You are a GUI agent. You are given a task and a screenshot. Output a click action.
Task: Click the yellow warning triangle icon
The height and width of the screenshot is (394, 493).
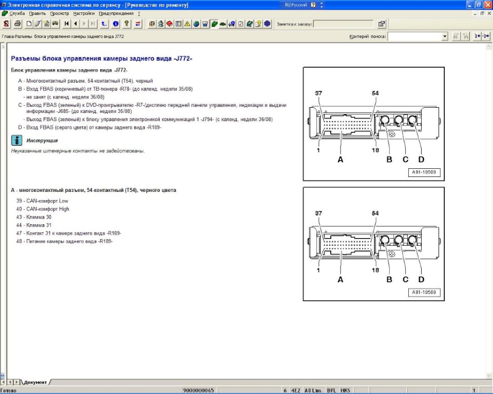pos(187,24)
